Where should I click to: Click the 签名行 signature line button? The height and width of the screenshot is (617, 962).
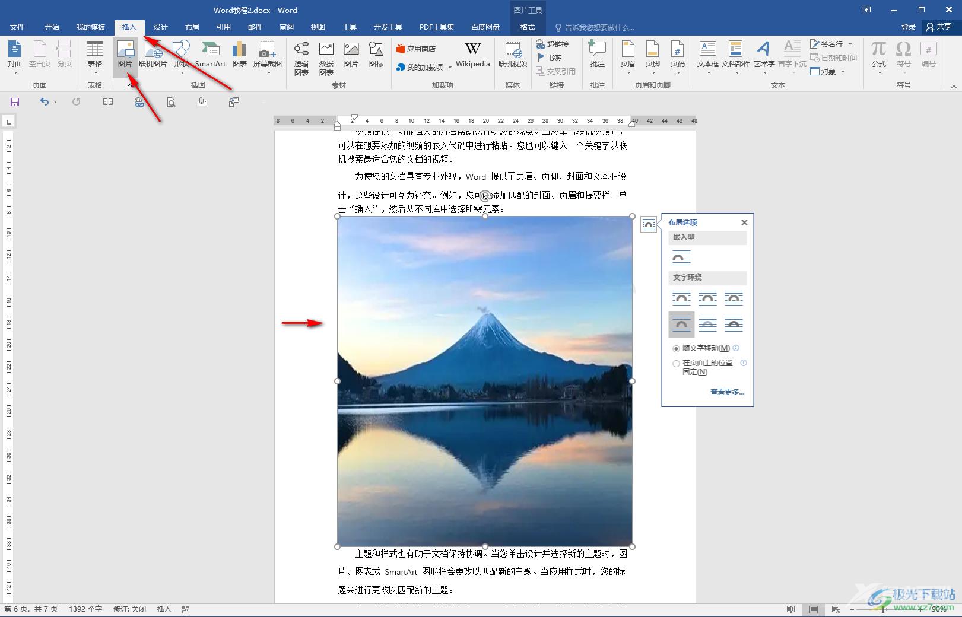831,44
